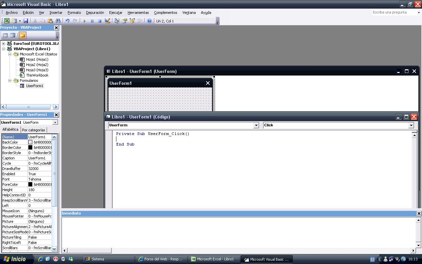The image size is (422, 264).
Task: Open Visual Basic Help question mark icon
Action: 149,21
